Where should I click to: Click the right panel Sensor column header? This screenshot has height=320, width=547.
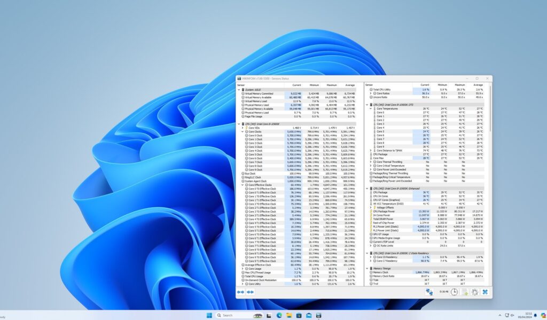point(388,85)
